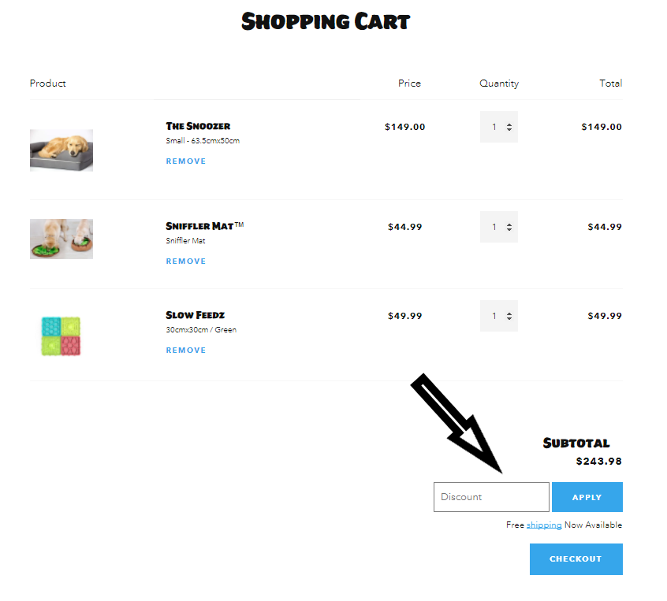The image size is (667, 601).
Task: Focus the Sniffler Mat quantity field
Action: (498, 227)
